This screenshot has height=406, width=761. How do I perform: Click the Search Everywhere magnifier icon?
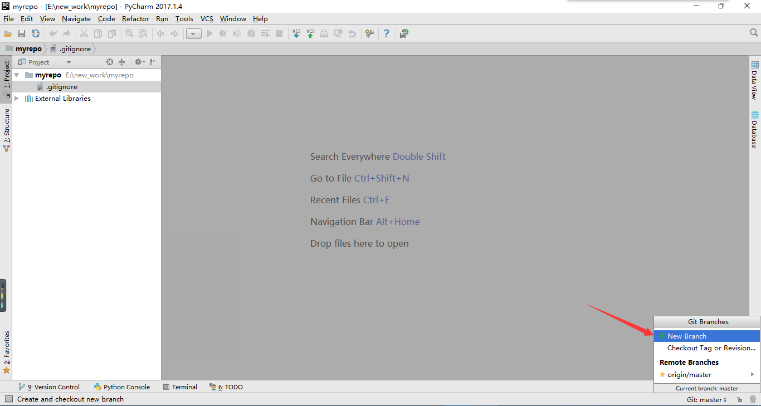tap(754, 33)
